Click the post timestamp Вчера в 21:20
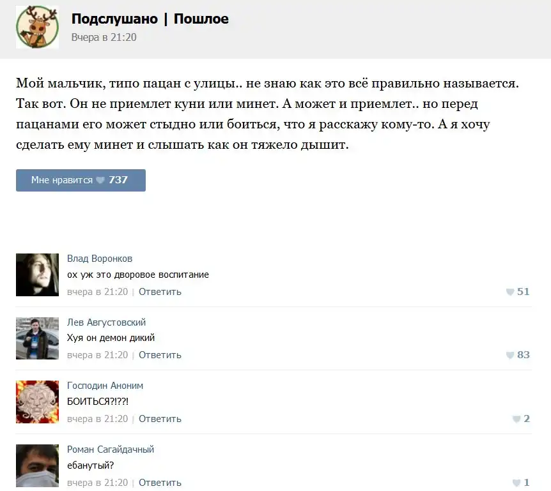This screenshot has width=551, height=491. tap(104, 37)
